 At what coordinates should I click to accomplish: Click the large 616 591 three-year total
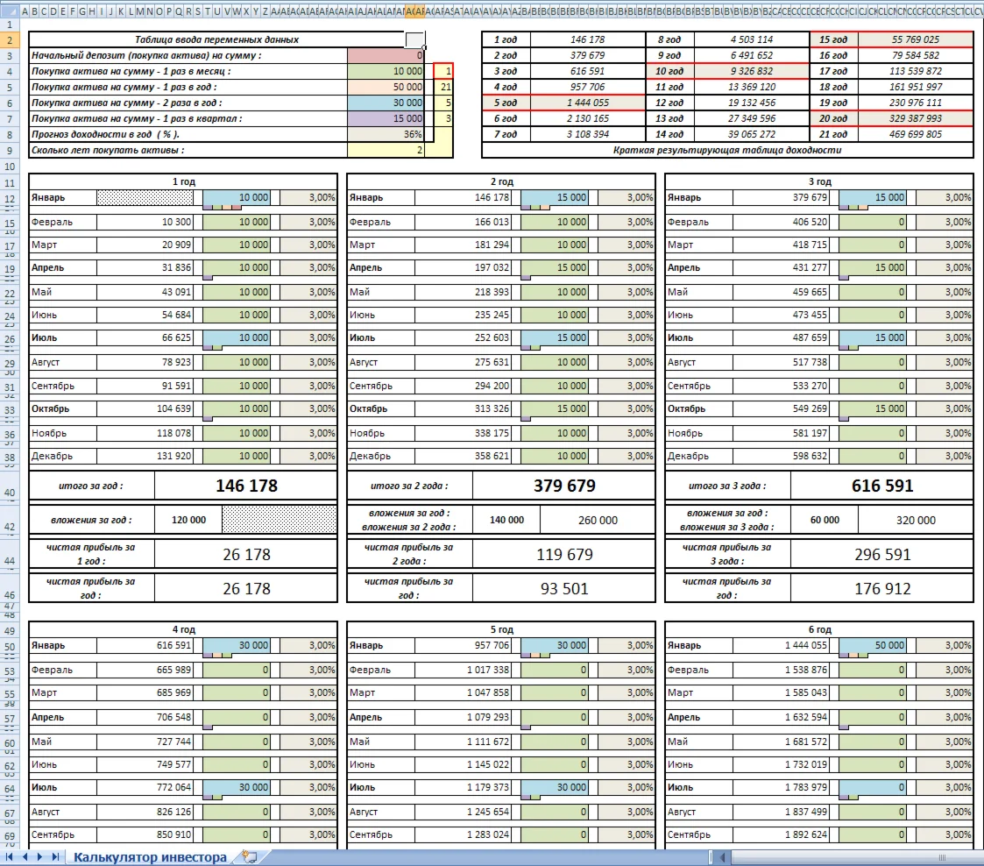[x=882, y=486]
